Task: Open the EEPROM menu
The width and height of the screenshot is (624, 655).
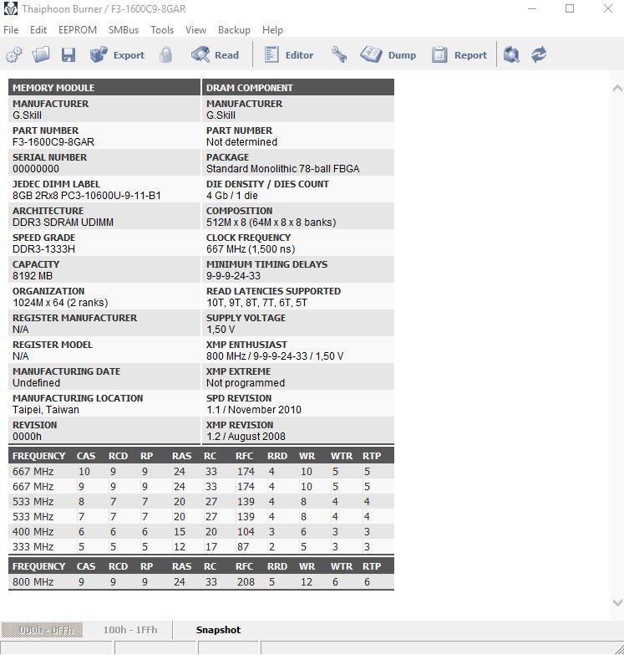Action: click(78, 30)
